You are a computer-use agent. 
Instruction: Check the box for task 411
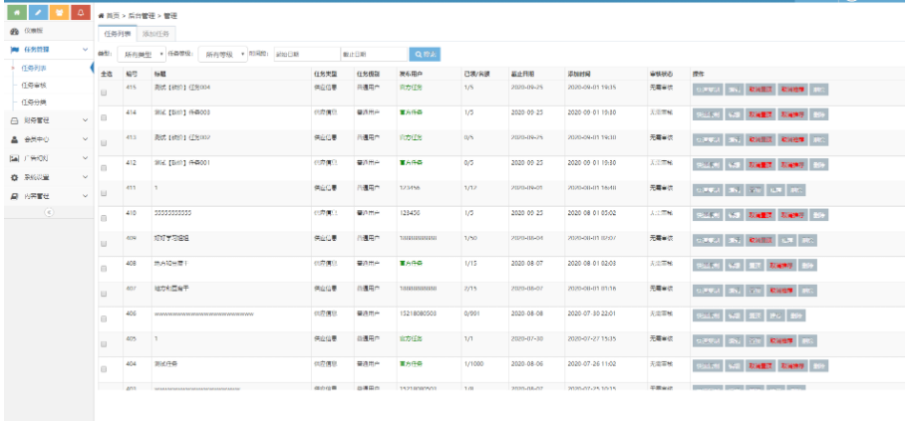coord(104,193)
